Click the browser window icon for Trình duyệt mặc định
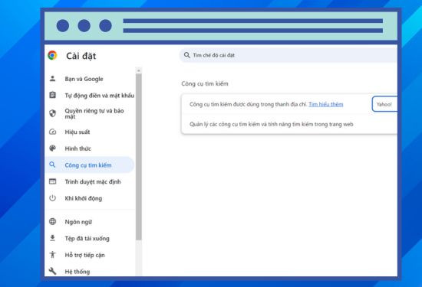422x287 pixels. coord(52,181)
